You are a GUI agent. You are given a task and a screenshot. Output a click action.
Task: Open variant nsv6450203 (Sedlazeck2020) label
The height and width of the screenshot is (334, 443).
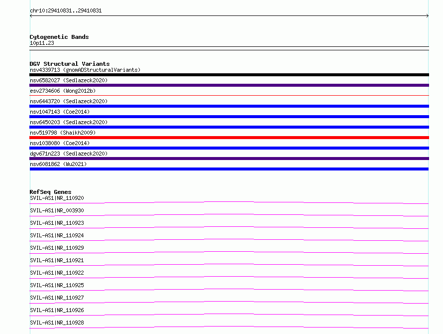click(69, 122)
